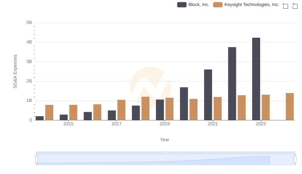Screen dimensions: 302x174
Task: Click the Keysight bar for 2023
Action: tap(266, 108)
